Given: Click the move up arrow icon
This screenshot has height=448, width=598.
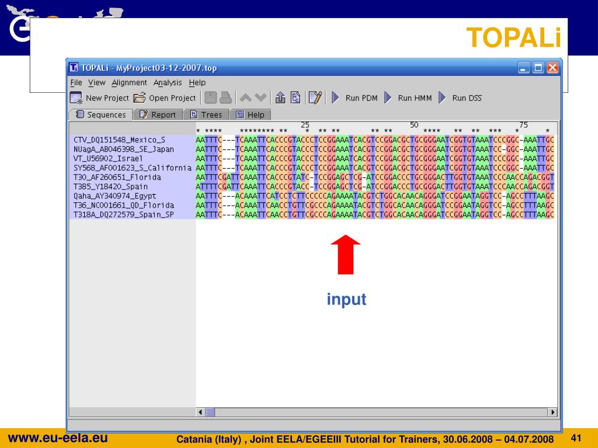Looking at the screenshot, I should (246, 98).
